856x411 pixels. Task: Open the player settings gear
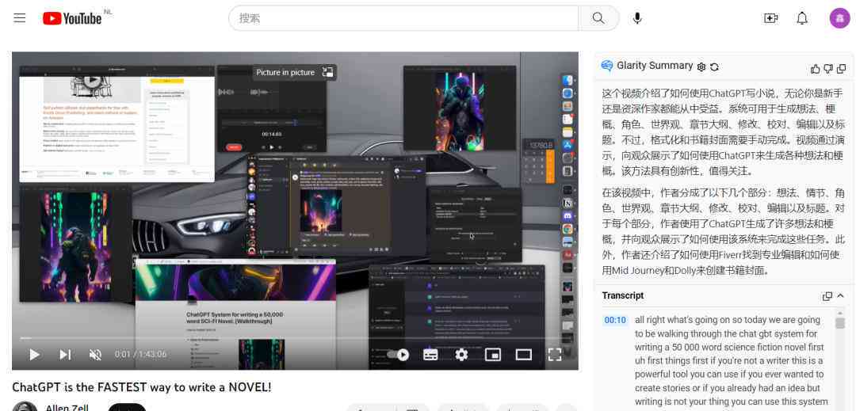coord(461,355)
